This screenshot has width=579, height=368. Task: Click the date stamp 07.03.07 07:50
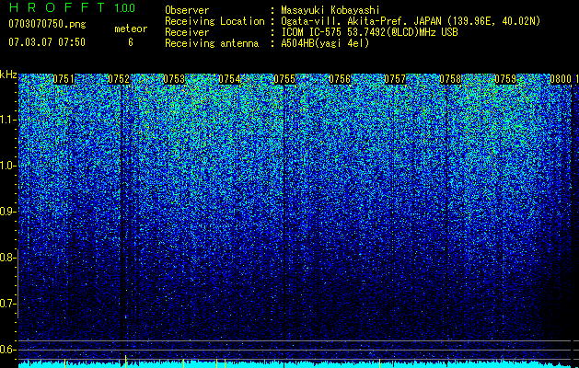(x=47, y=42)
